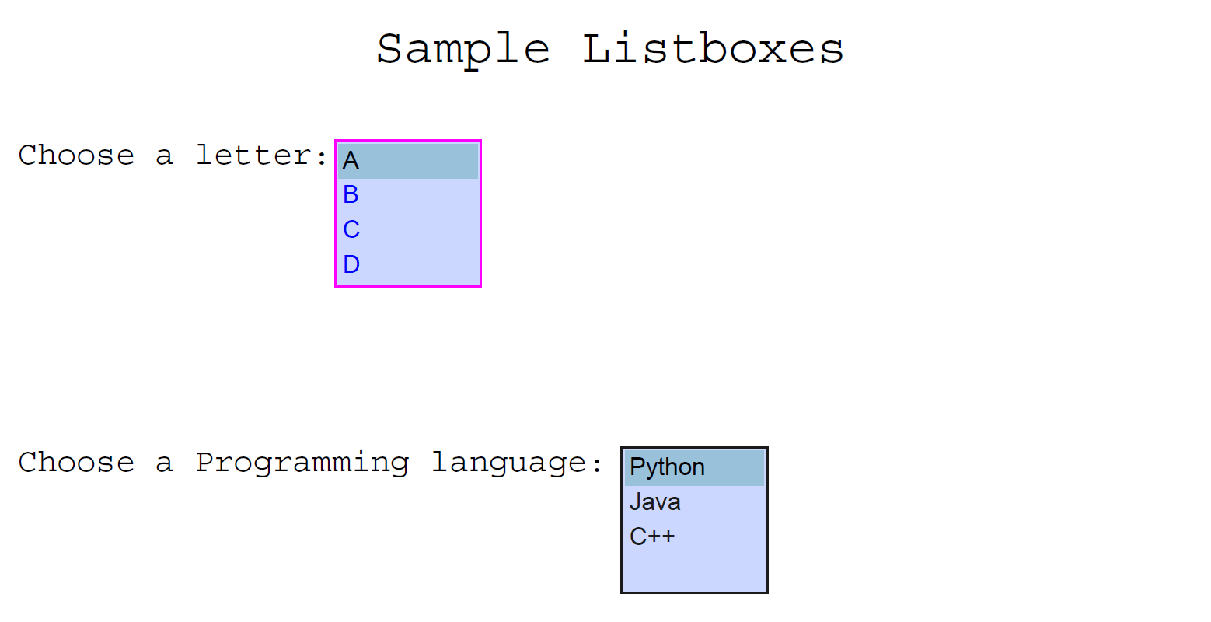Screen dimensions: 1211x622
Task: Click the dark-bordered language listbox
Action: coord(694,519)
